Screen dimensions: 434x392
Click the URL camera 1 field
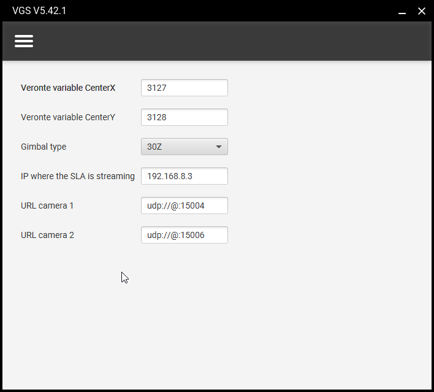pyautogui.click(x=185, y=206)
